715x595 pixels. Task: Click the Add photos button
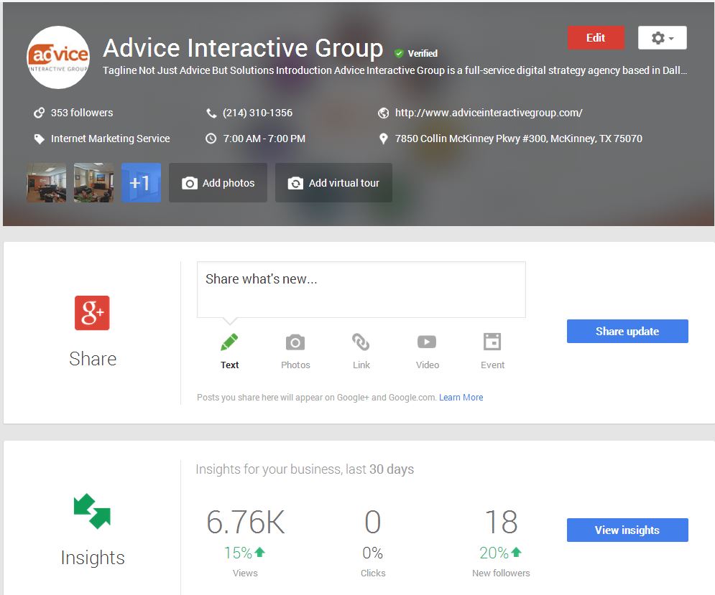tap(218, 183)
